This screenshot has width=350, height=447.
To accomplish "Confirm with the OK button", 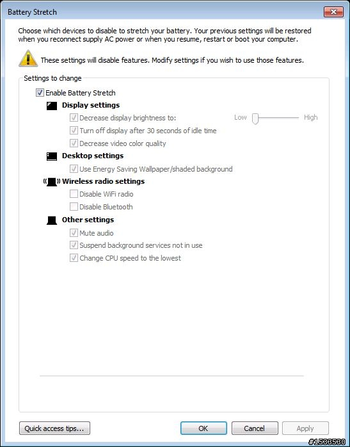I will click(203, 428).
